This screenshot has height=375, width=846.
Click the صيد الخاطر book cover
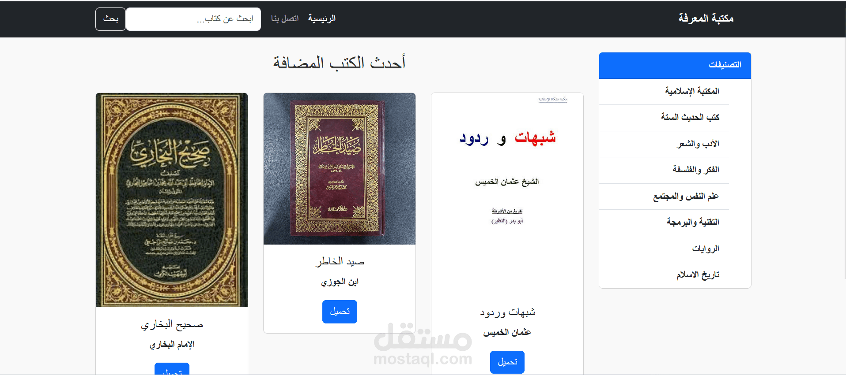340,169
